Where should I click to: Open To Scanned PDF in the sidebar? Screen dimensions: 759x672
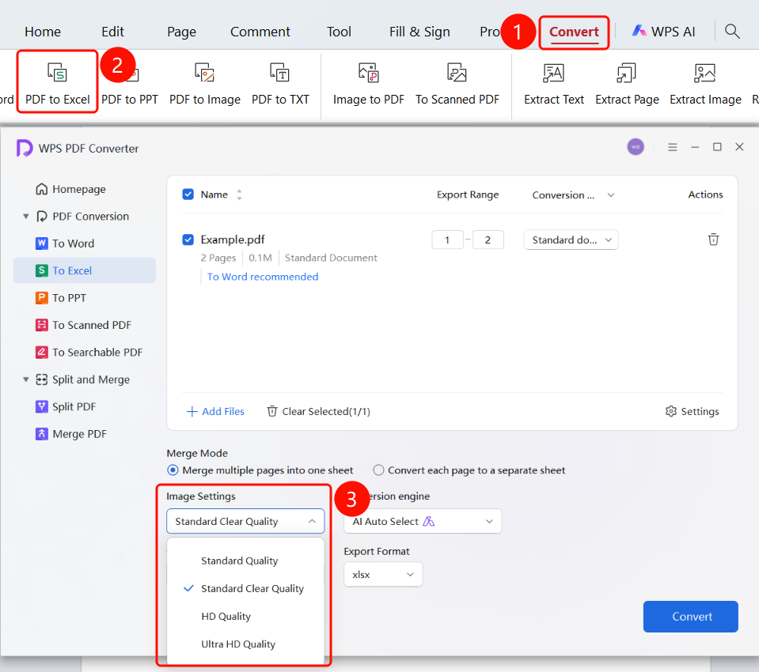[83, 325]
